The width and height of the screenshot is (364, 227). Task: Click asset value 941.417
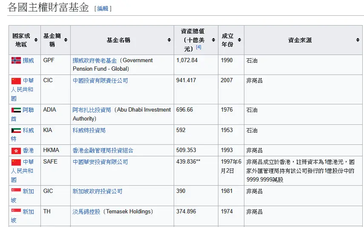click(186, 80)
